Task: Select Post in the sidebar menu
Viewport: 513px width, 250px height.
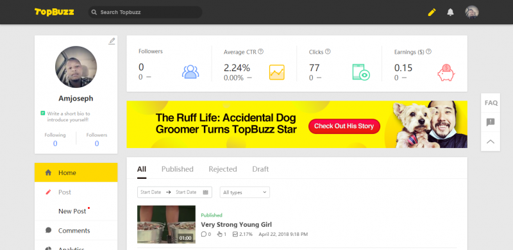Action: (76, 192)
